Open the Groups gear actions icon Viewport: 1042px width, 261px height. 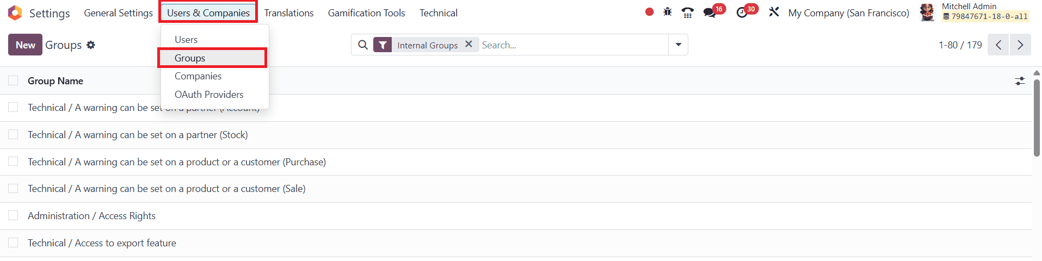pyautogui.click(x=91, y=45)
